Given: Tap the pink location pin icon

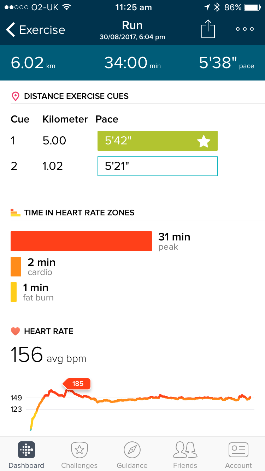Looking at the screenshot, I should click(x=15, y=96).
